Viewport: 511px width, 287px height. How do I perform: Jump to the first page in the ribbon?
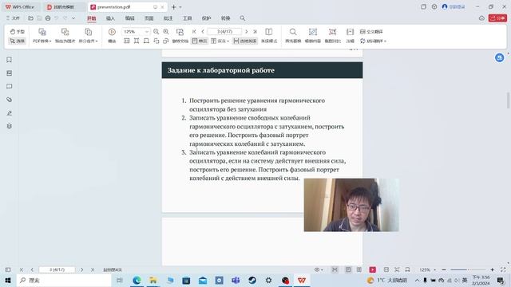point(194,32)
